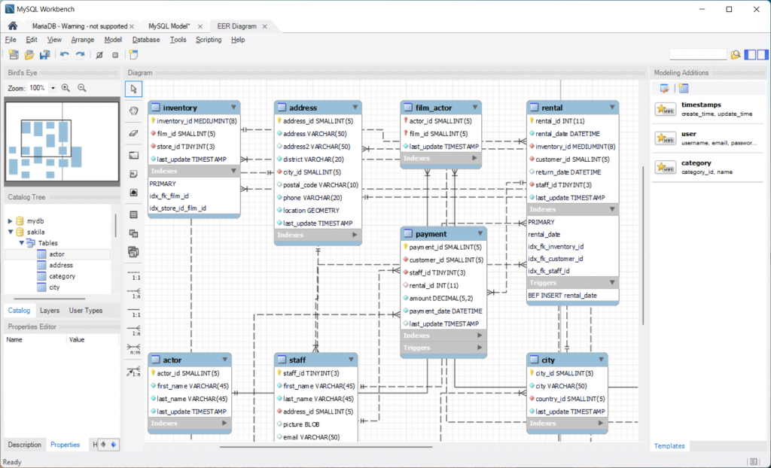
Task: Select the actor table in Catalog Tree
Action: tap(56, 254)
